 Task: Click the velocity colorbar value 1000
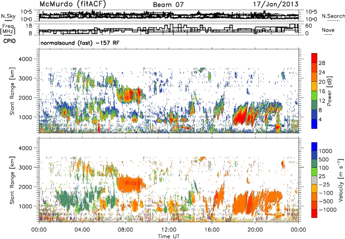click(325, 151)
